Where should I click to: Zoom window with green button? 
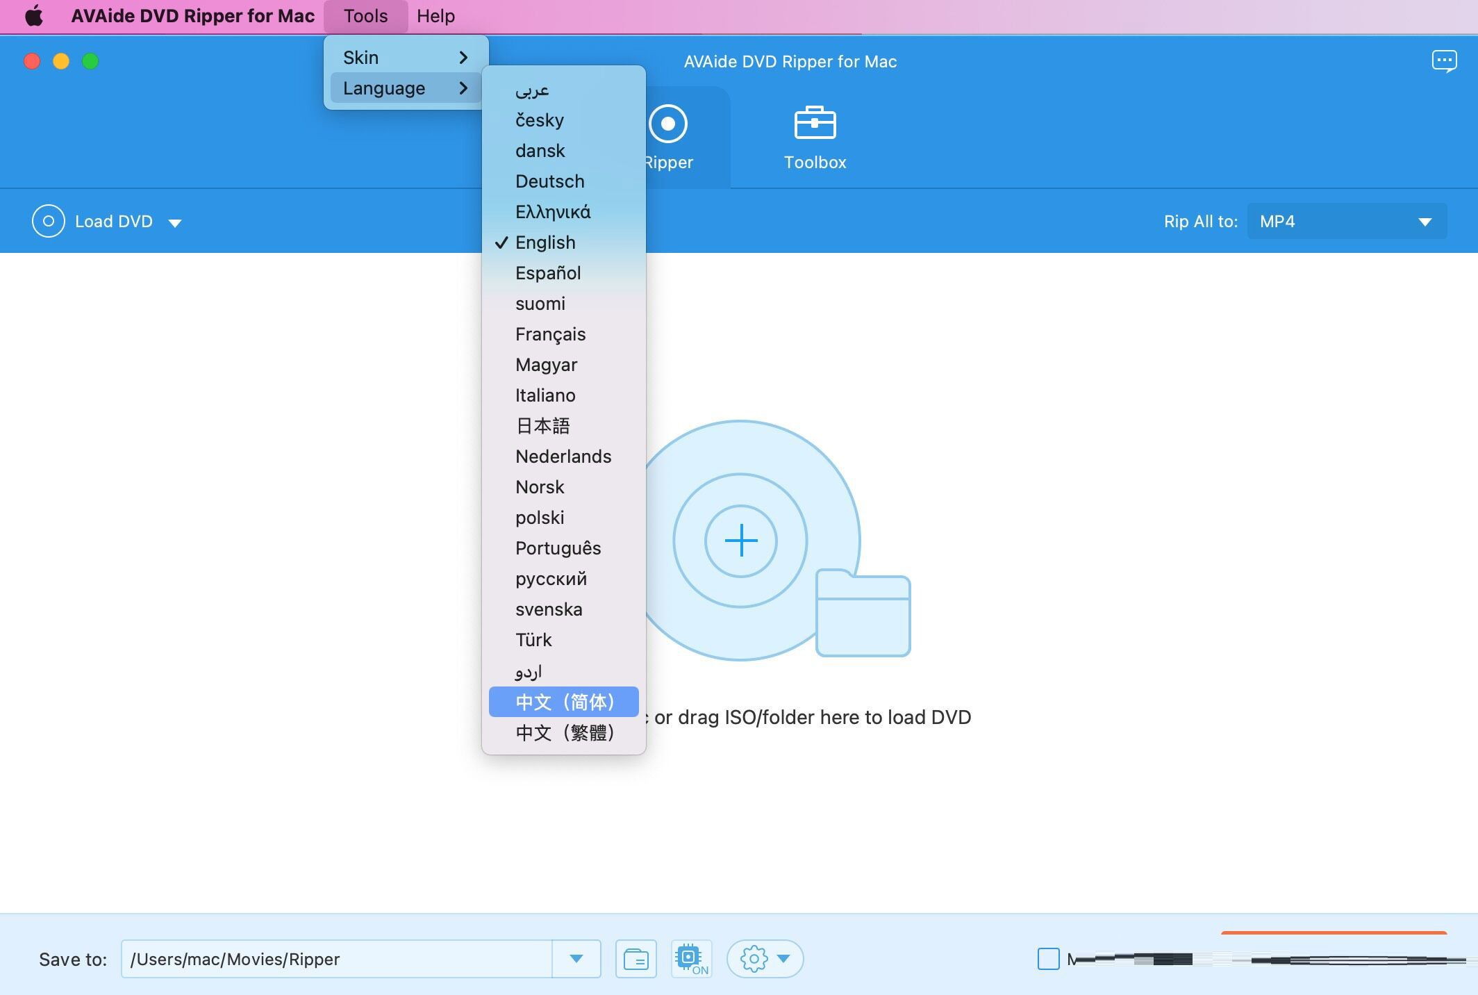pyautogui.click(x=90, y=61)
